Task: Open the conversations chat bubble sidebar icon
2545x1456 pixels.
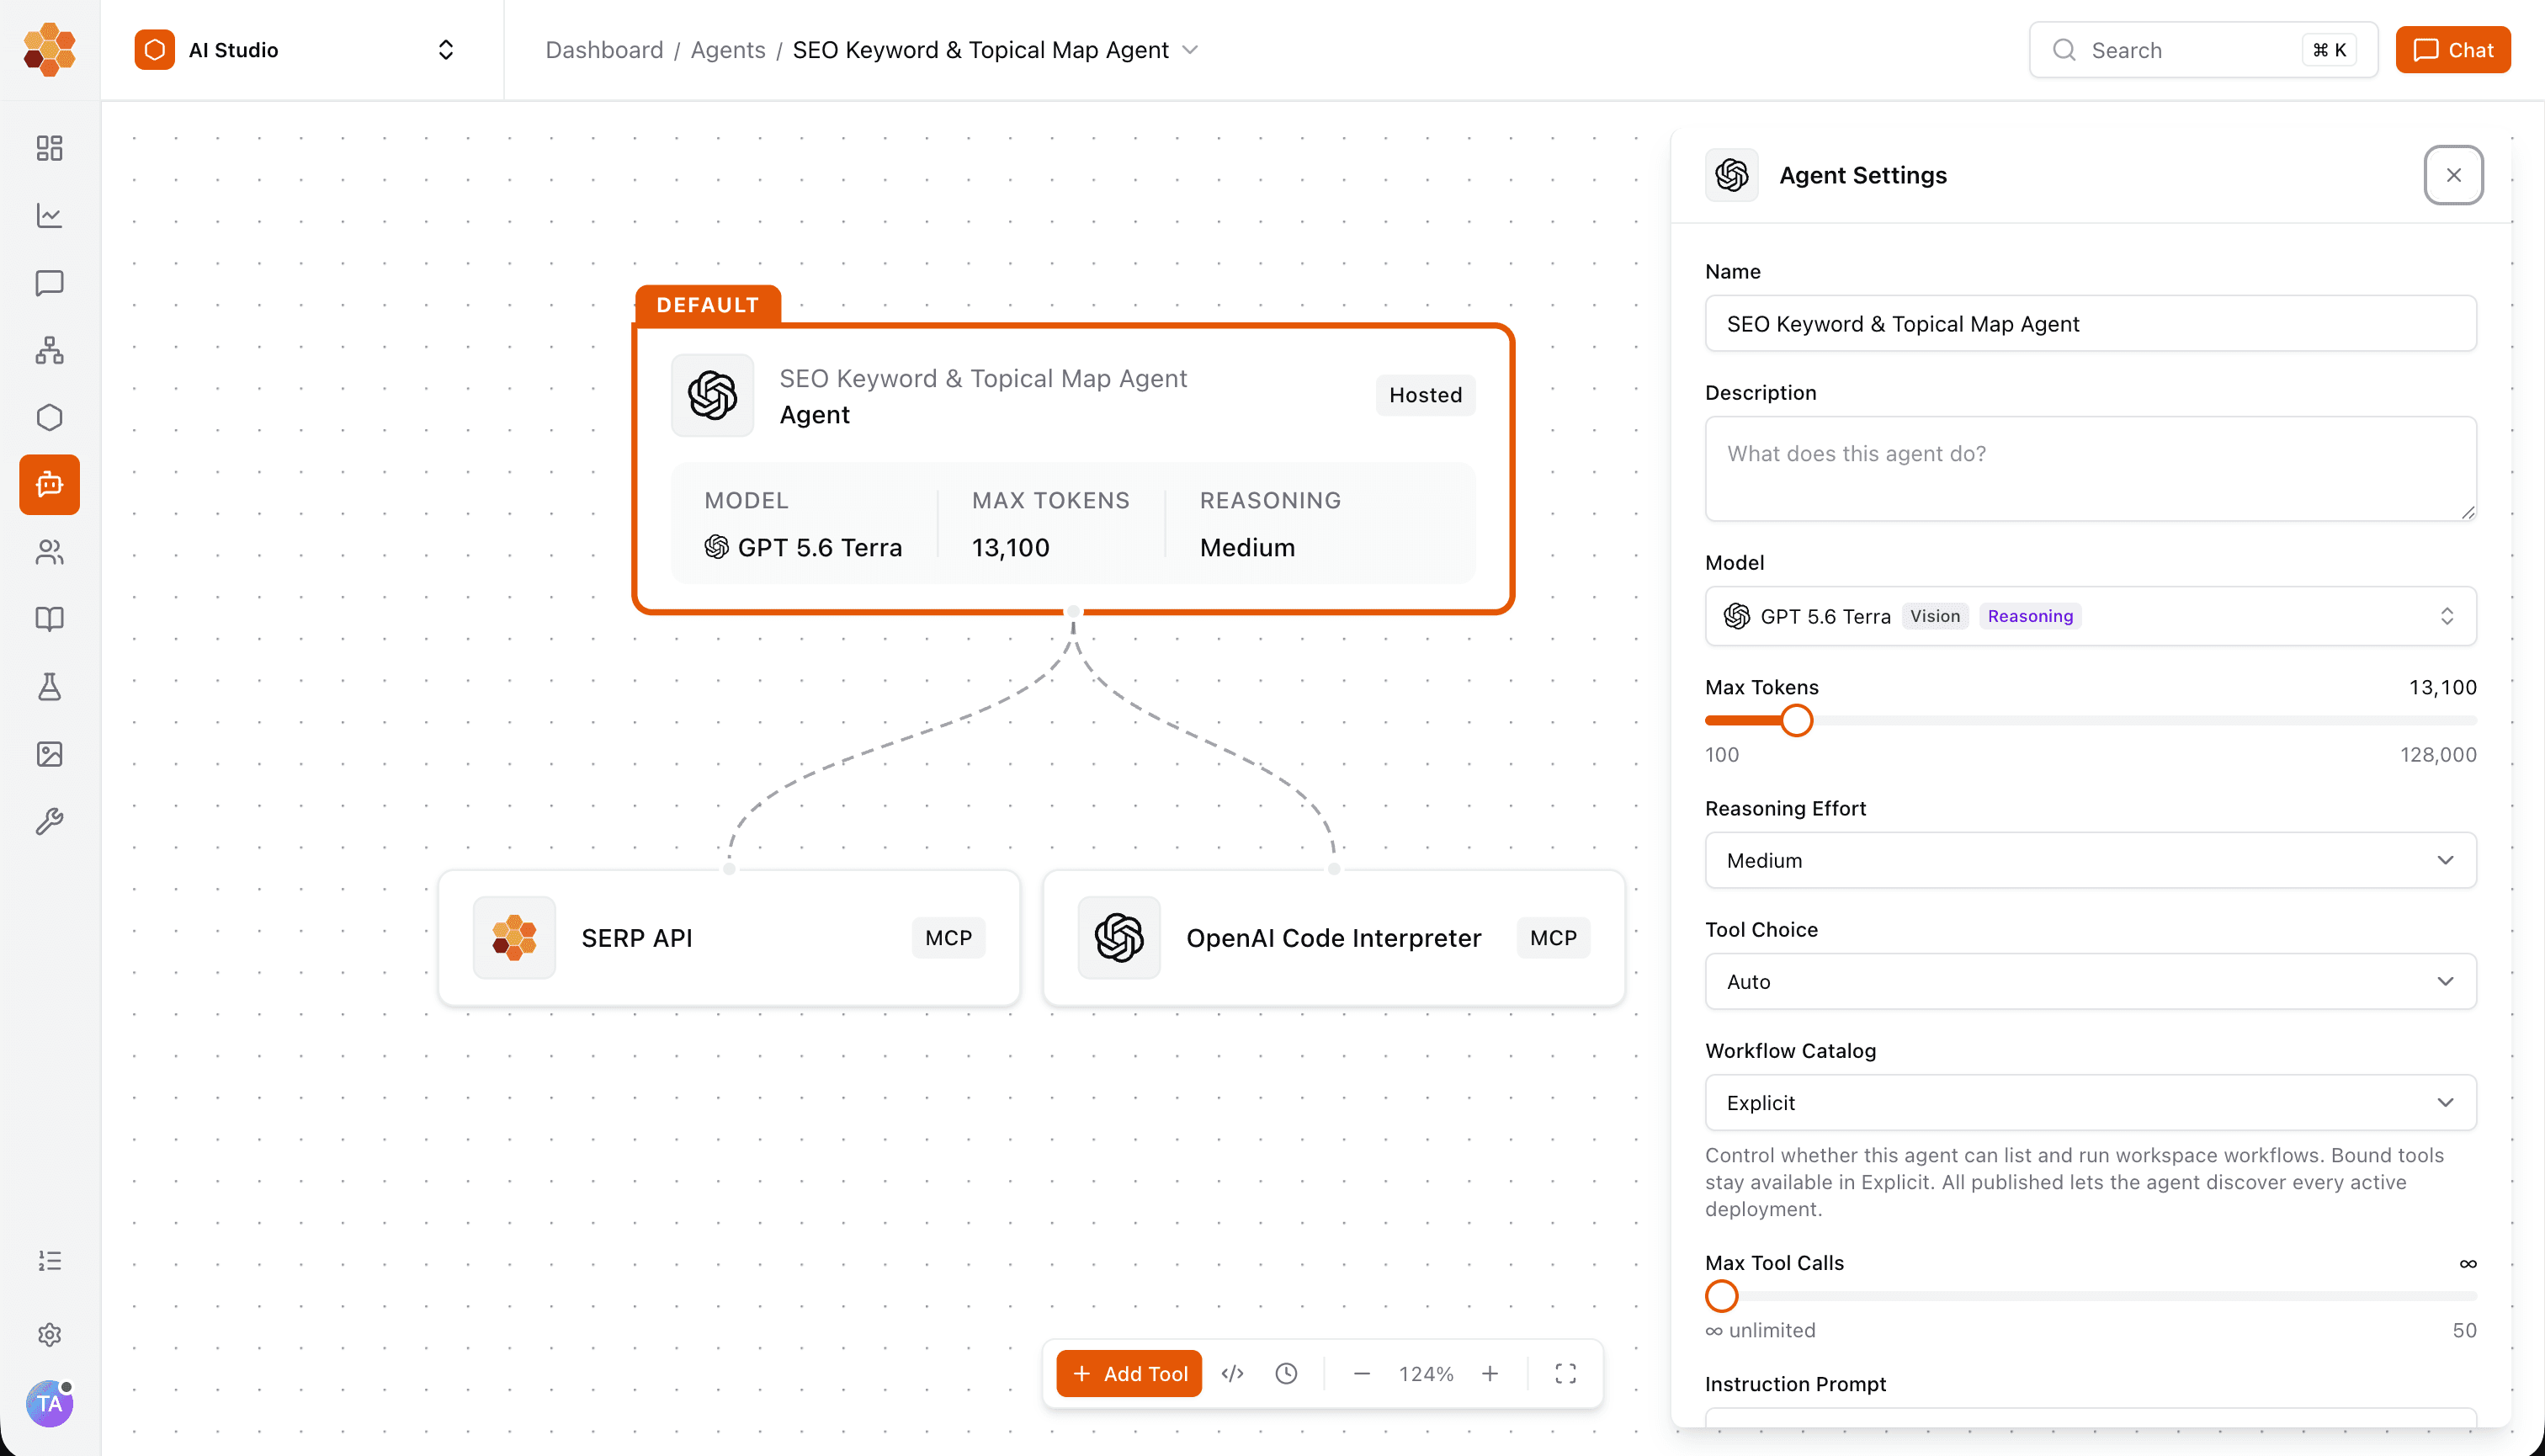Action: tap(49, 283)
